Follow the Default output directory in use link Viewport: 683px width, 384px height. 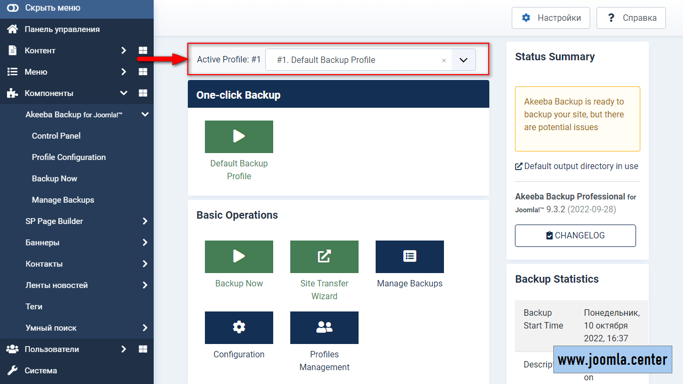pyautogui.click(x=576, y=166)
